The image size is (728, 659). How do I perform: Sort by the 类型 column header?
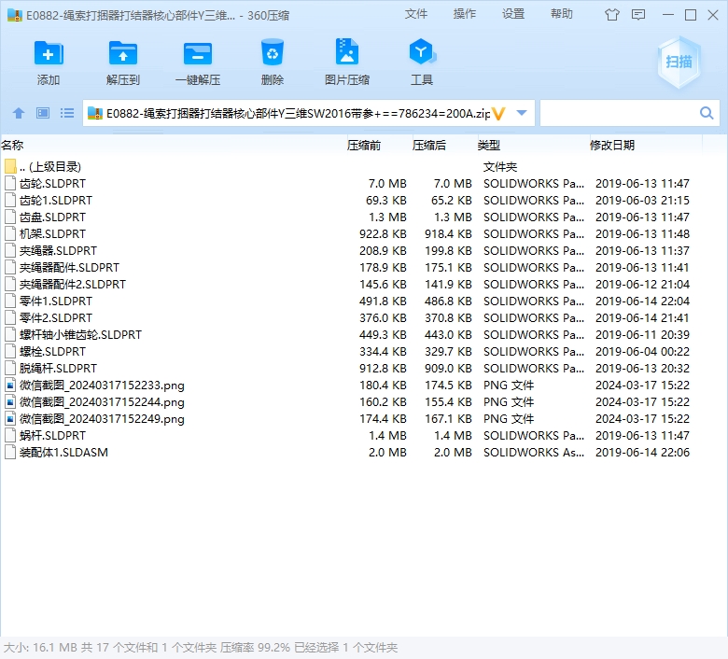point(489,146)
